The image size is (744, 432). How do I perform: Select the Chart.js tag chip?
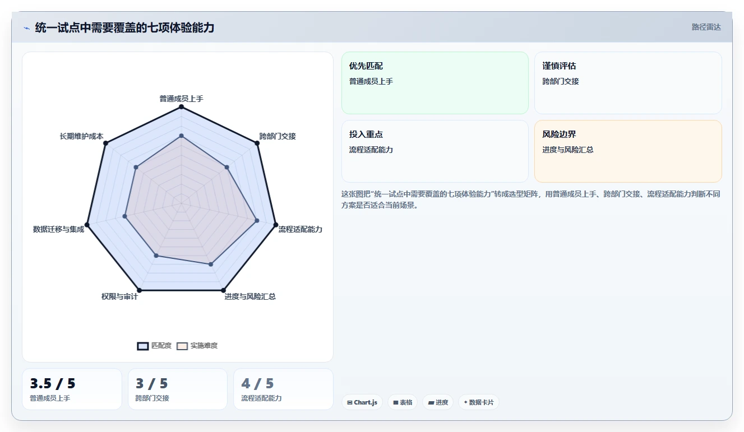362,402
